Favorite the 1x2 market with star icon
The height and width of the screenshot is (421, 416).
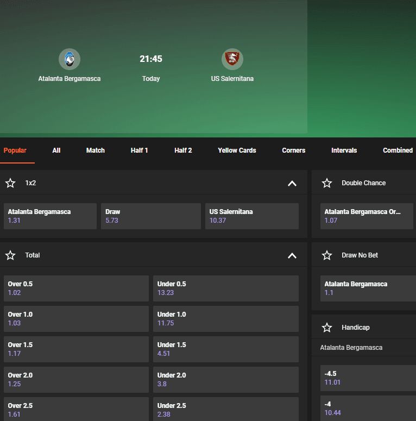coord(10,183)
